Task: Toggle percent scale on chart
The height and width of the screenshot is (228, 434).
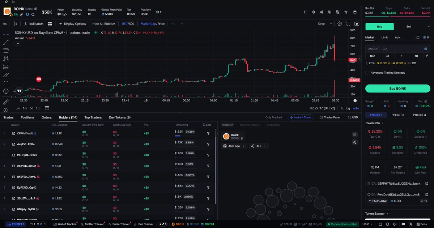Action: tap(341, 108)
